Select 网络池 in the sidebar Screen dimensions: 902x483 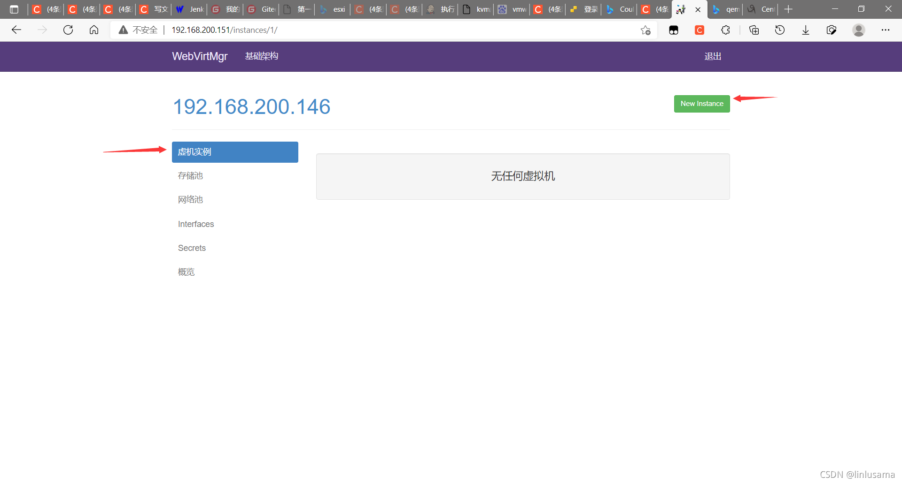(x=235, y=200)
